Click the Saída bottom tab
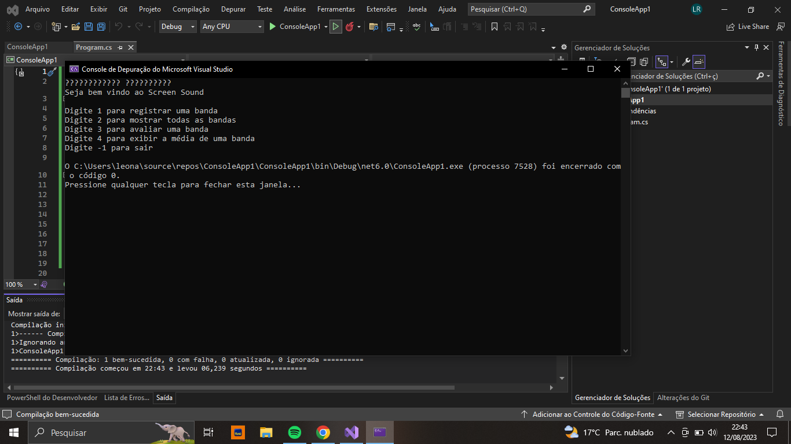 (164, 398)
